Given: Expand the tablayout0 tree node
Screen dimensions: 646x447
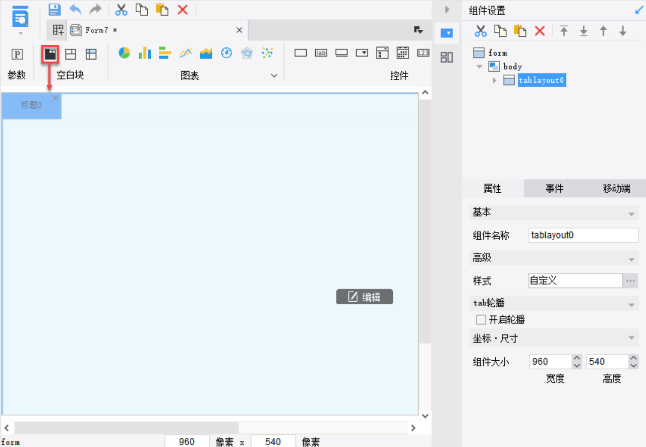Looking at the screenshot, I should tap(494, 81).
